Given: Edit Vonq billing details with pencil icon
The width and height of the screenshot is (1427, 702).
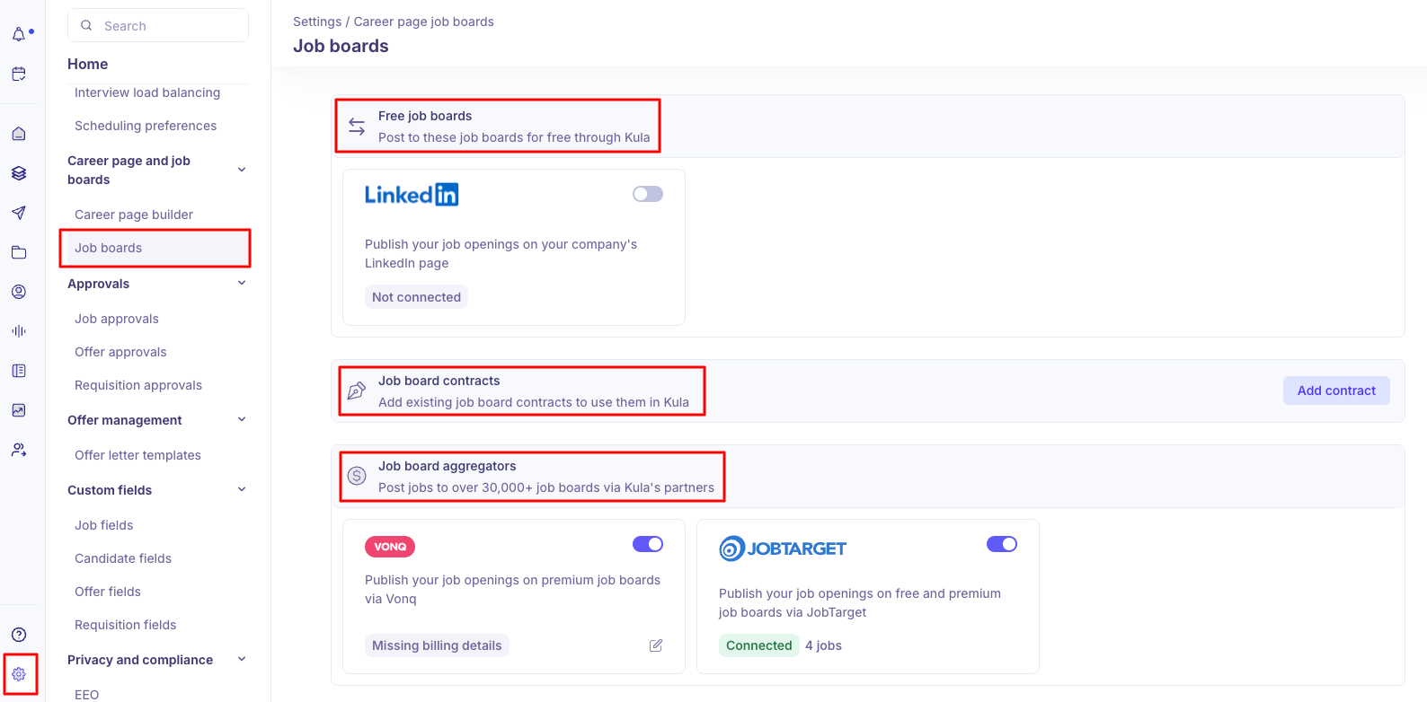Looking at the screenshot, I should click(656, 645).
